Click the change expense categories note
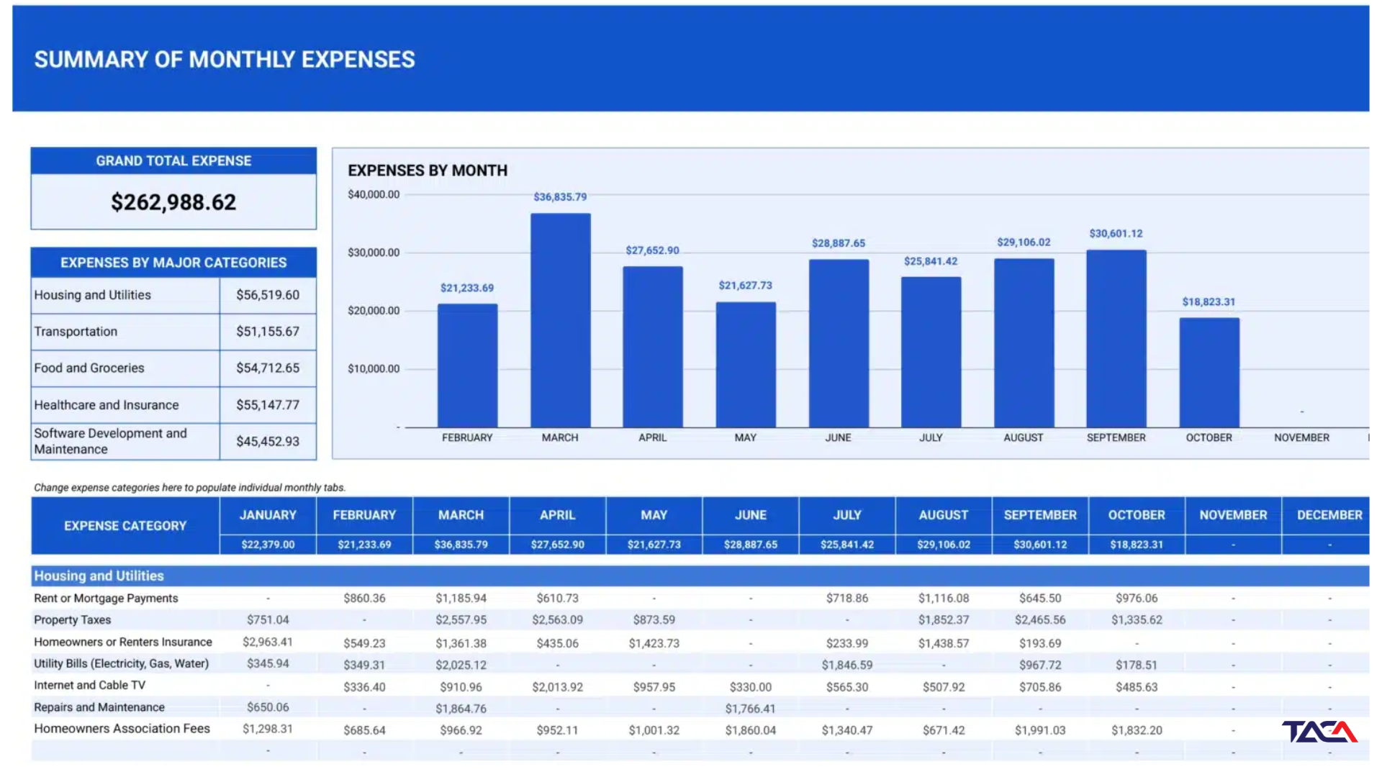 (190, 487)
